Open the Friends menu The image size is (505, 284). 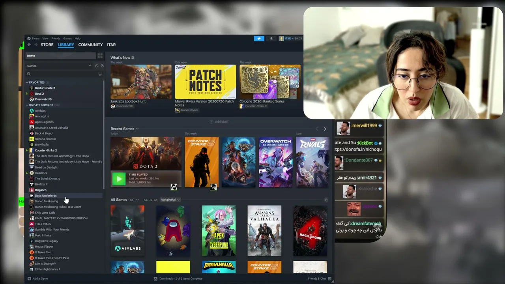tap(56, 39)
